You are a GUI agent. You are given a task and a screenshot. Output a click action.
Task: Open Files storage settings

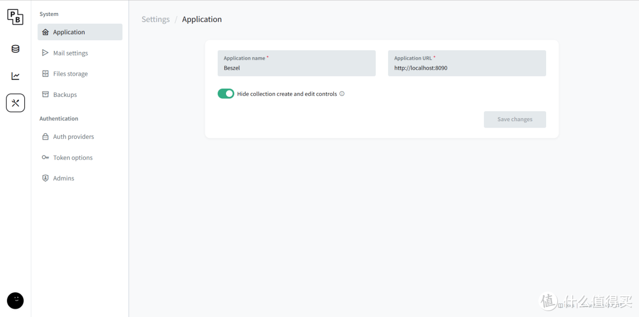[70, 74]
